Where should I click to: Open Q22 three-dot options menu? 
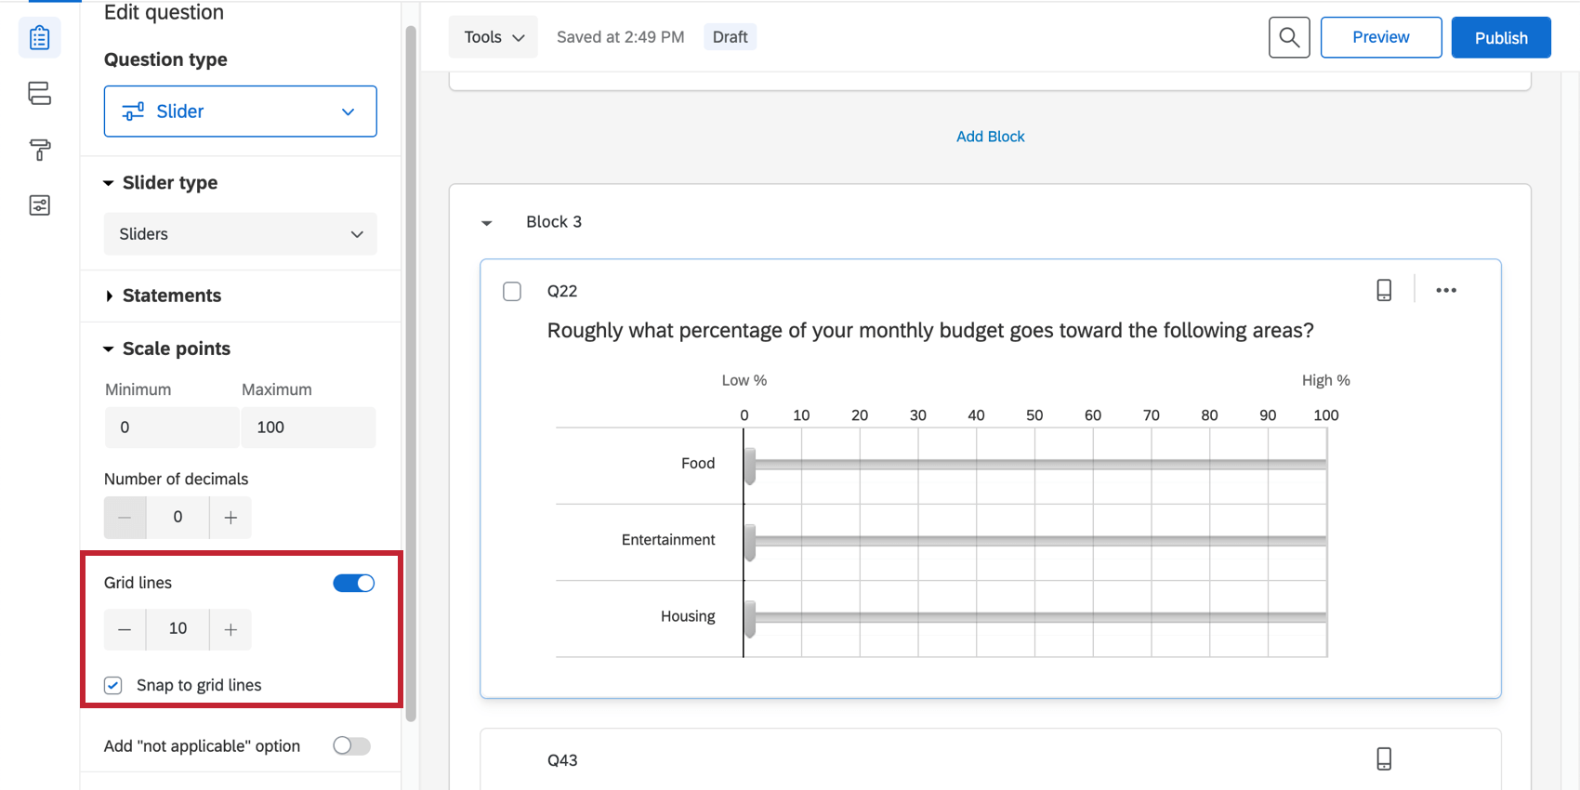[1445, 290]
